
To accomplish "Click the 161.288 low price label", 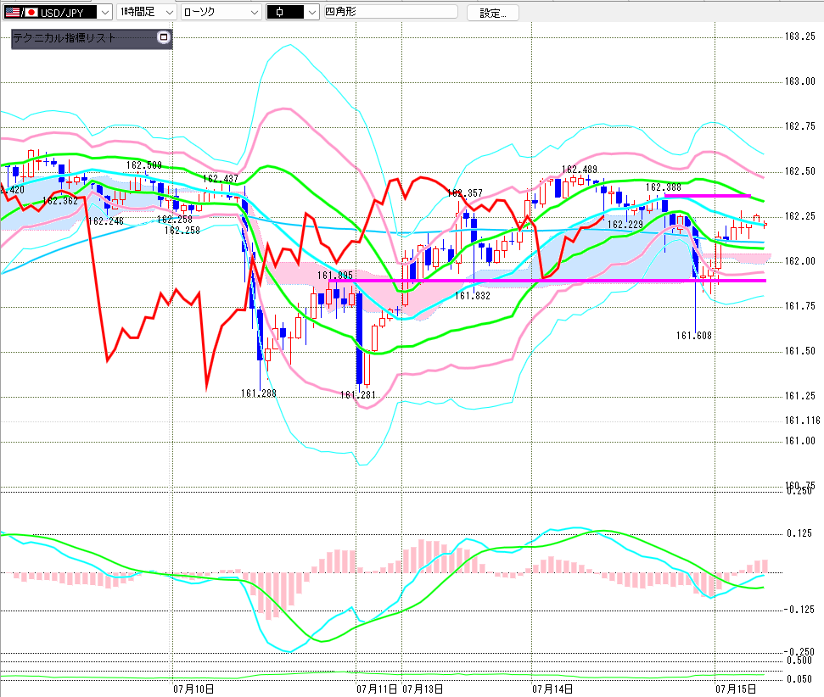I will 259,393.
